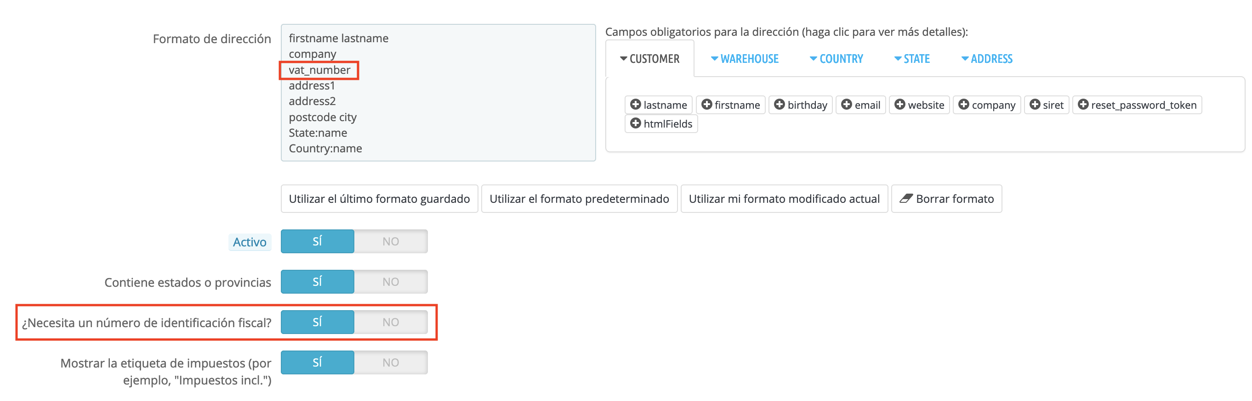This screenshot has width=1252, height=401.
Task: Click SÍ on the tax label switch
Action: click(318, 362)
